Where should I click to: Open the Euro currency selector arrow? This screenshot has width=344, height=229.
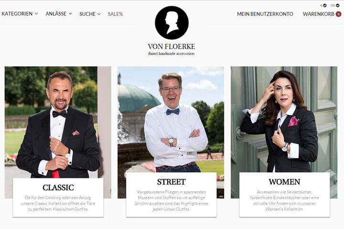tap(325, 5)
